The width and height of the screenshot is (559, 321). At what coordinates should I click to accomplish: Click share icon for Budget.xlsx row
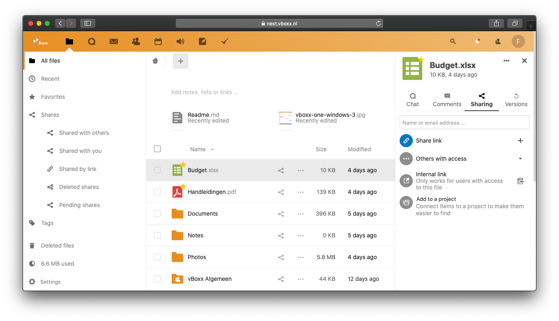coord(281,171)
